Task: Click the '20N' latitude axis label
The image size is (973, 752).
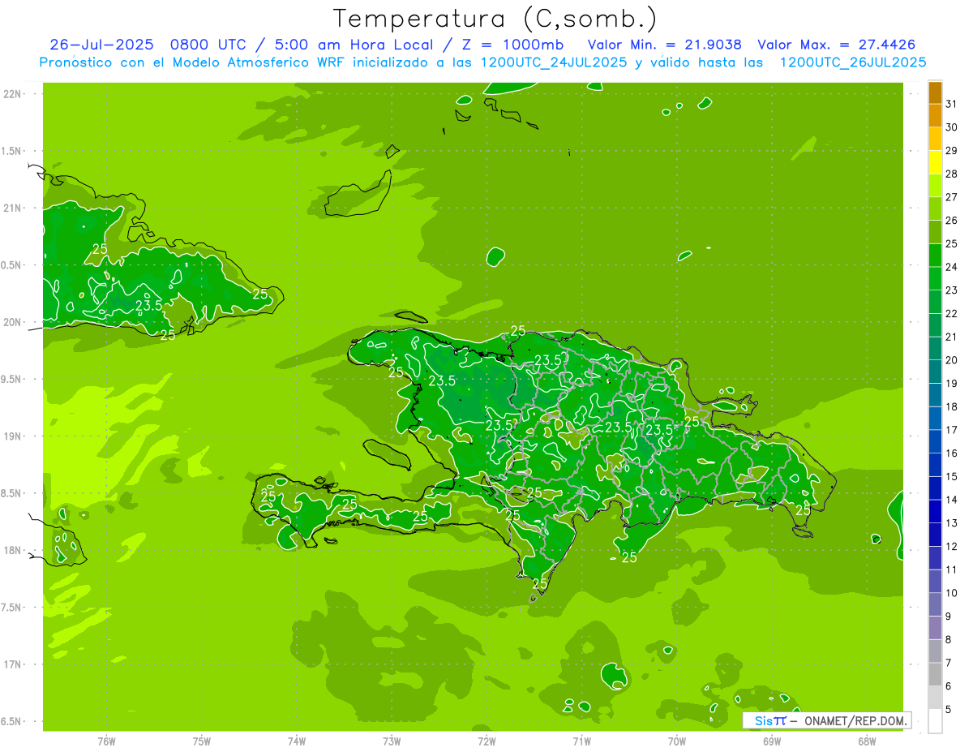Action: point(11,322)
